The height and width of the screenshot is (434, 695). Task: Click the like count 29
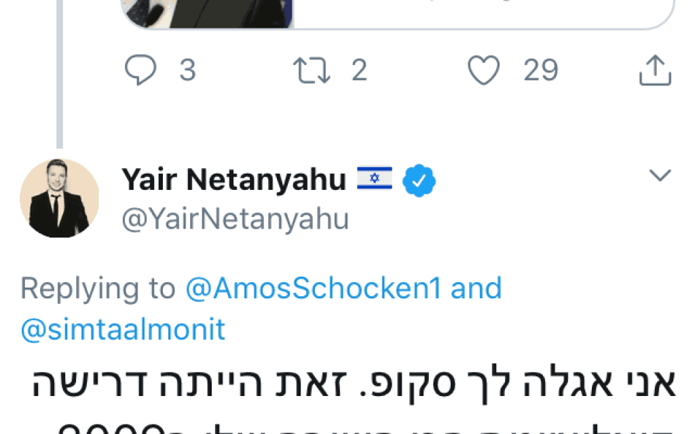pyautogui.click(x=540, y=71)
